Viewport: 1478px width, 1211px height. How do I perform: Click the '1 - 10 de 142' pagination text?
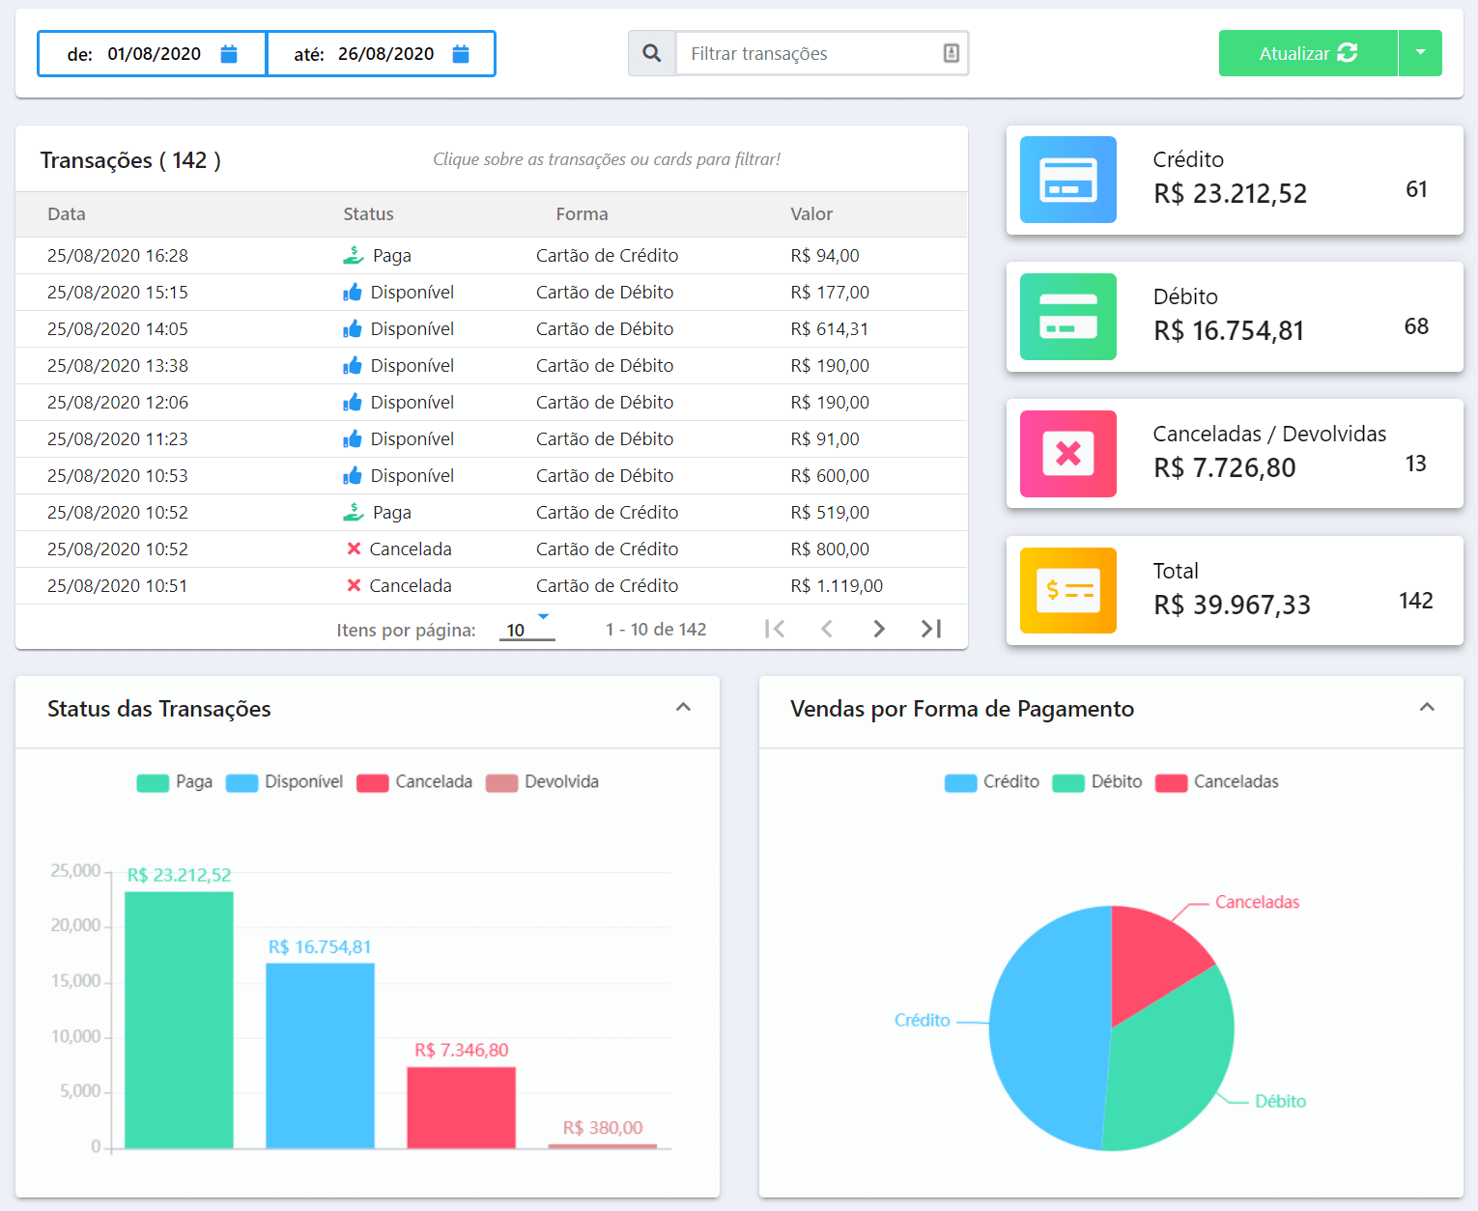pos(656,630)
